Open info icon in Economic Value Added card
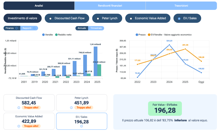 pos(19,126)
